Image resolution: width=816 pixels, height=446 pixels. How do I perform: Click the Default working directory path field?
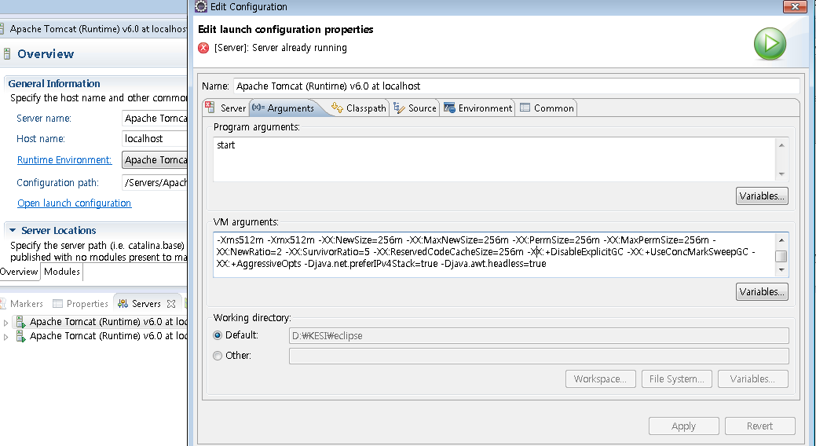click(x=539, y=335)
